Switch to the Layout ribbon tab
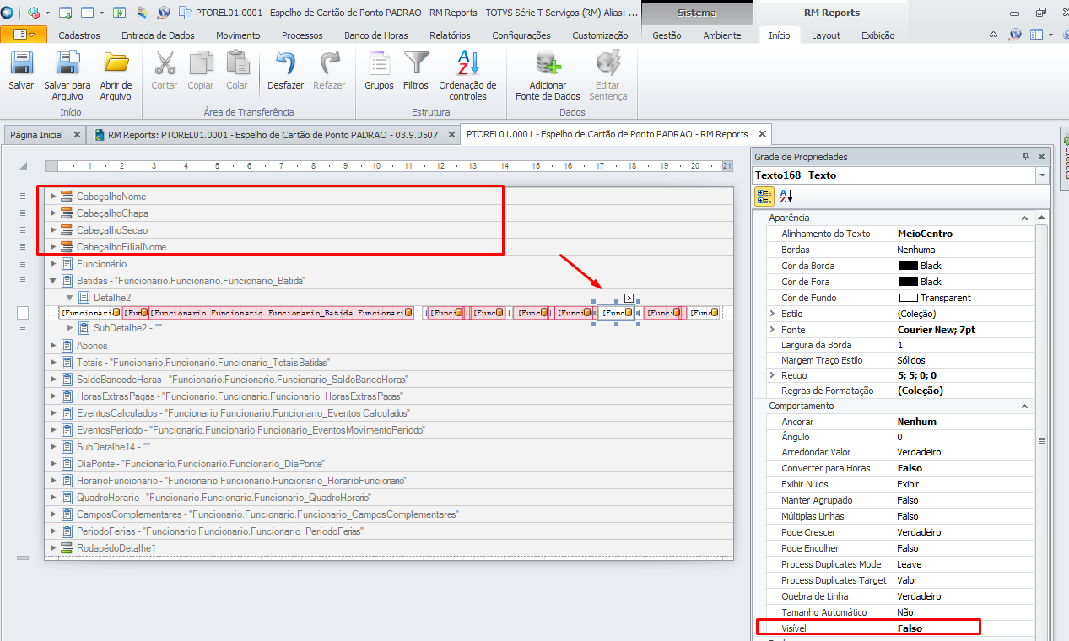 pos(826,35)
